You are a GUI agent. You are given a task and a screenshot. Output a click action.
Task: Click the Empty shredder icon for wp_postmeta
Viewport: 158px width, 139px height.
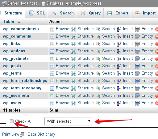click(137, 59)
